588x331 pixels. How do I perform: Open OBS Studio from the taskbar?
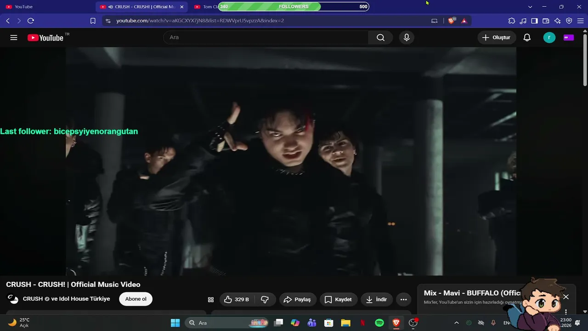(413, 323)
